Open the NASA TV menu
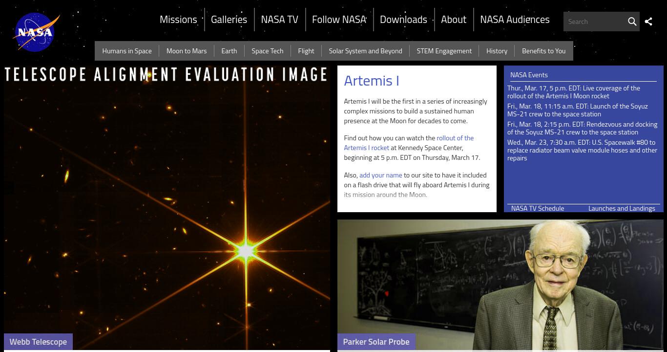 tap(279, 20)
